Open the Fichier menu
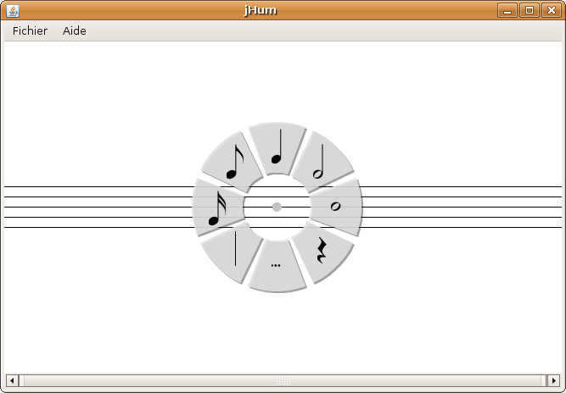Viewport: 566px width, 393px height. 30,31
